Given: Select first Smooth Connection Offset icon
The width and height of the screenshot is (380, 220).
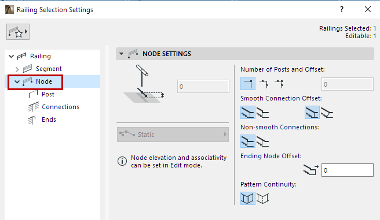Looking at the screenshot, I should (248, 112).
